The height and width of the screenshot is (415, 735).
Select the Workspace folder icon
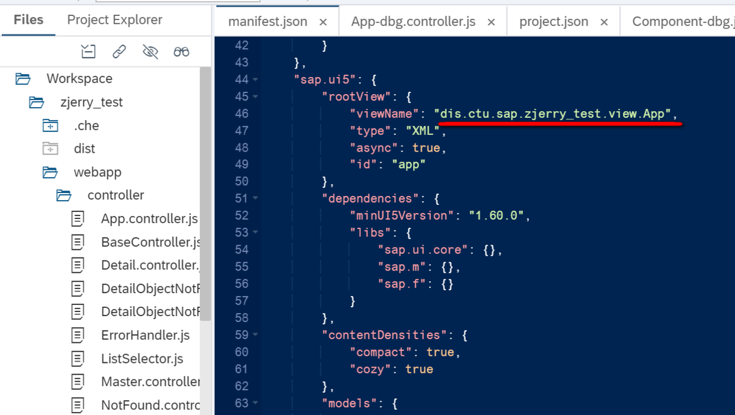click(23, 79)
